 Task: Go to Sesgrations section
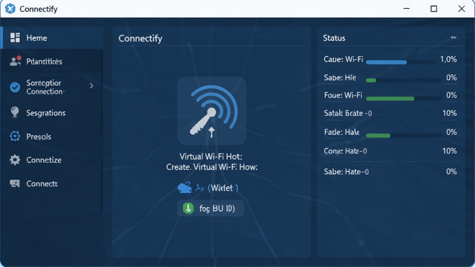[52, 113]
